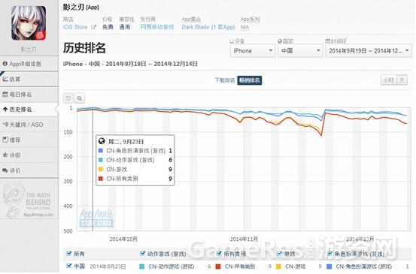This screenshot has height=274, width=416.
Task: Open the date range dropdown
Action: 369,50
